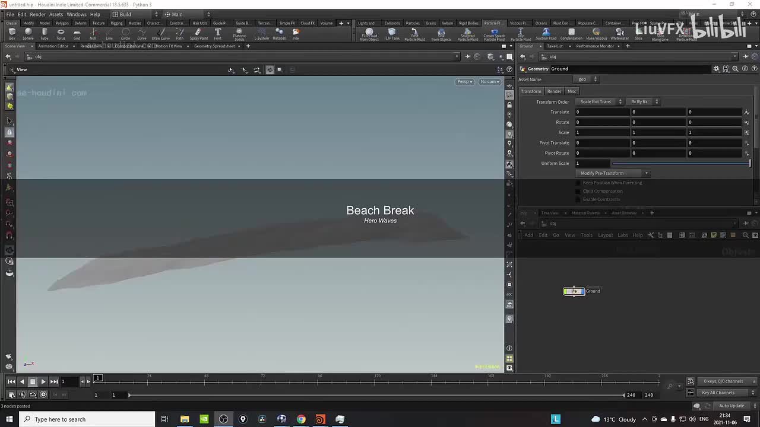760x427 pixels.
Task: Open Google Chrome from the Windows taskbar
Action: (x=301, y=419)
